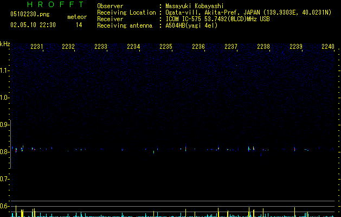Click the 2234 time marker
The image size is (341, 217).
point(133,47)
